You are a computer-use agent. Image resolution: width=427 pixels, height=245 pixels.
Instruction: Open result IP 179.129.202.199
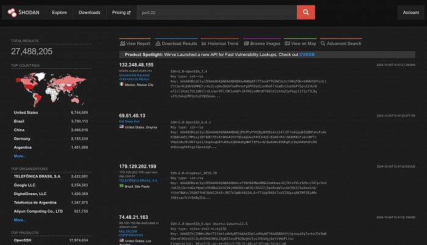pyautogui.click(x=137, y=166)
